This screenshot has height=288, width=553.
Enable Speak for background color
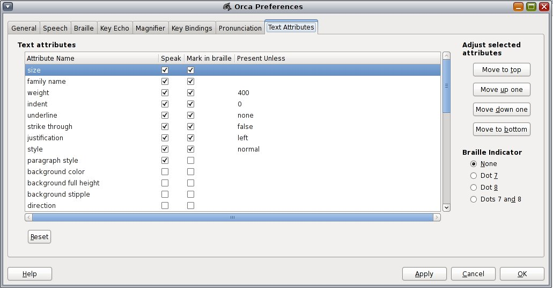[x=165, y=172]
